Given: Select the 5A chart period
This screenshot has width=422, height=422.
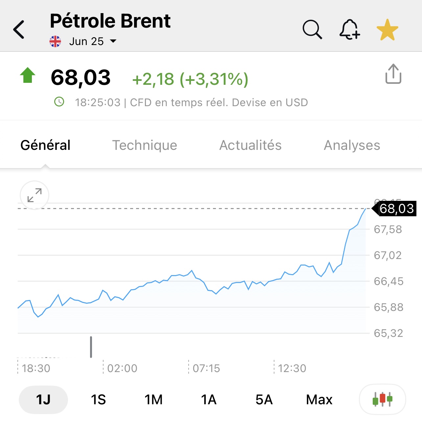Looking at the screenshot, I should click(x=264, y=400).
